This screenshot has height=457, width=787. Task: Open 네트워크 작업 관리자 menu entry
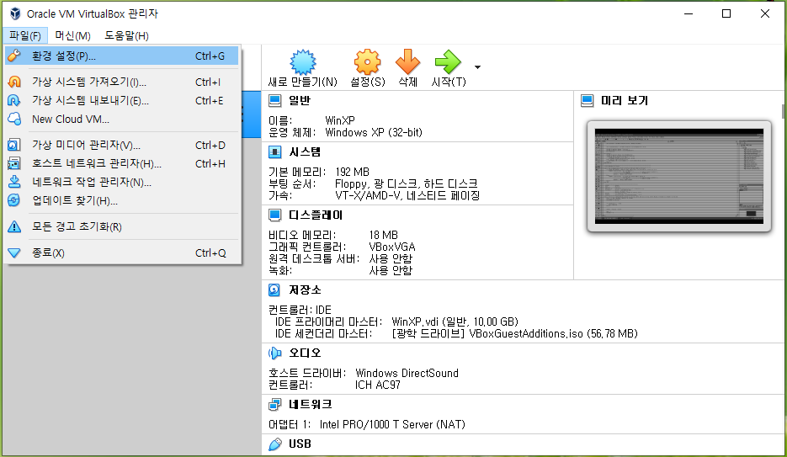(x=122, y=182)
